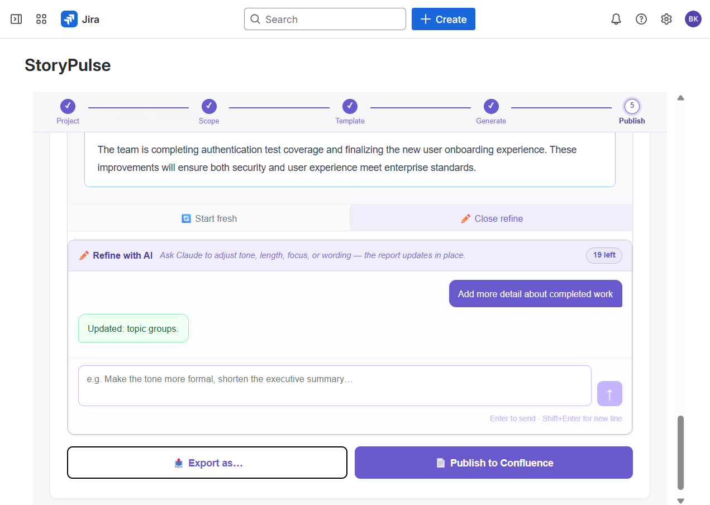The image size is (710, 505).
Task: Click the Enter to send hint text
Action: pos(556,418)
